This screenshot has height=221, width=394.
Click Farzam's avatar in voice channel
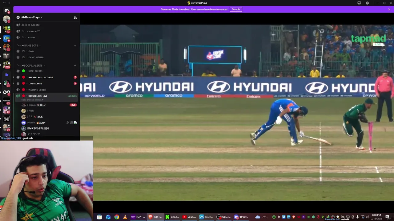23,105
